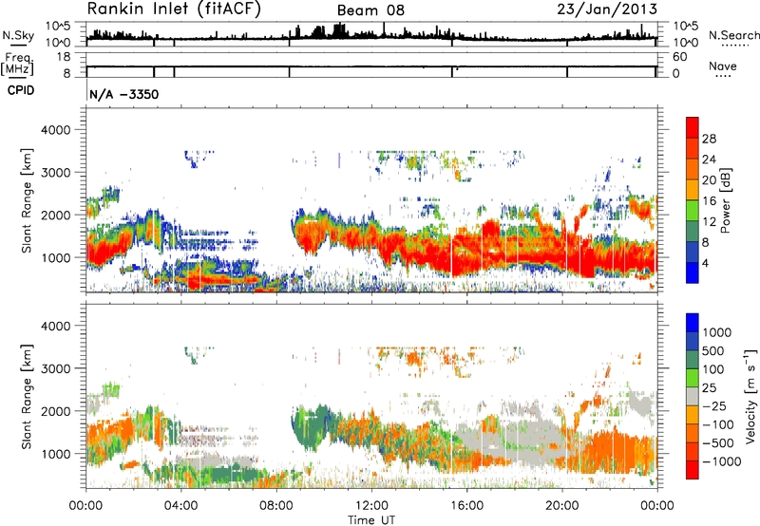Image resolution: width=760 pixels, height=526 pixels.
Task: Click the blue bottom segment of power color bar
Action: tap(693, 272)
